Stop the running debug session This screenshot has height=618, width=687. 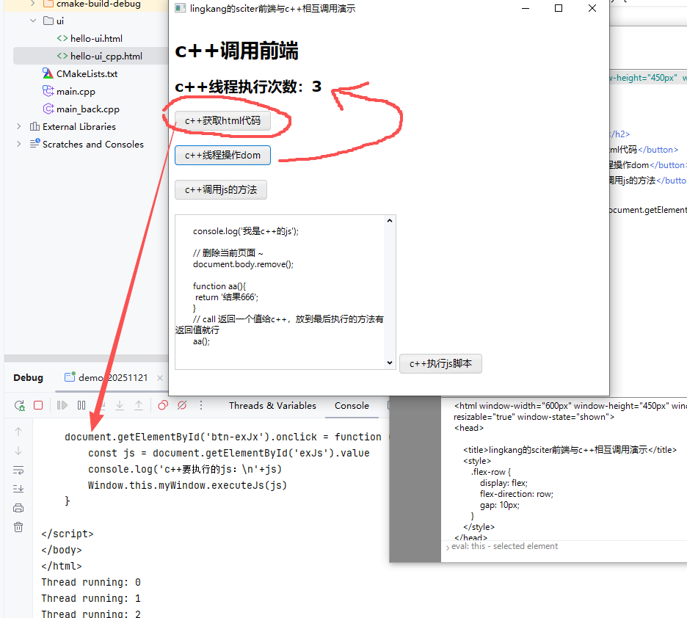click(38, 405)
